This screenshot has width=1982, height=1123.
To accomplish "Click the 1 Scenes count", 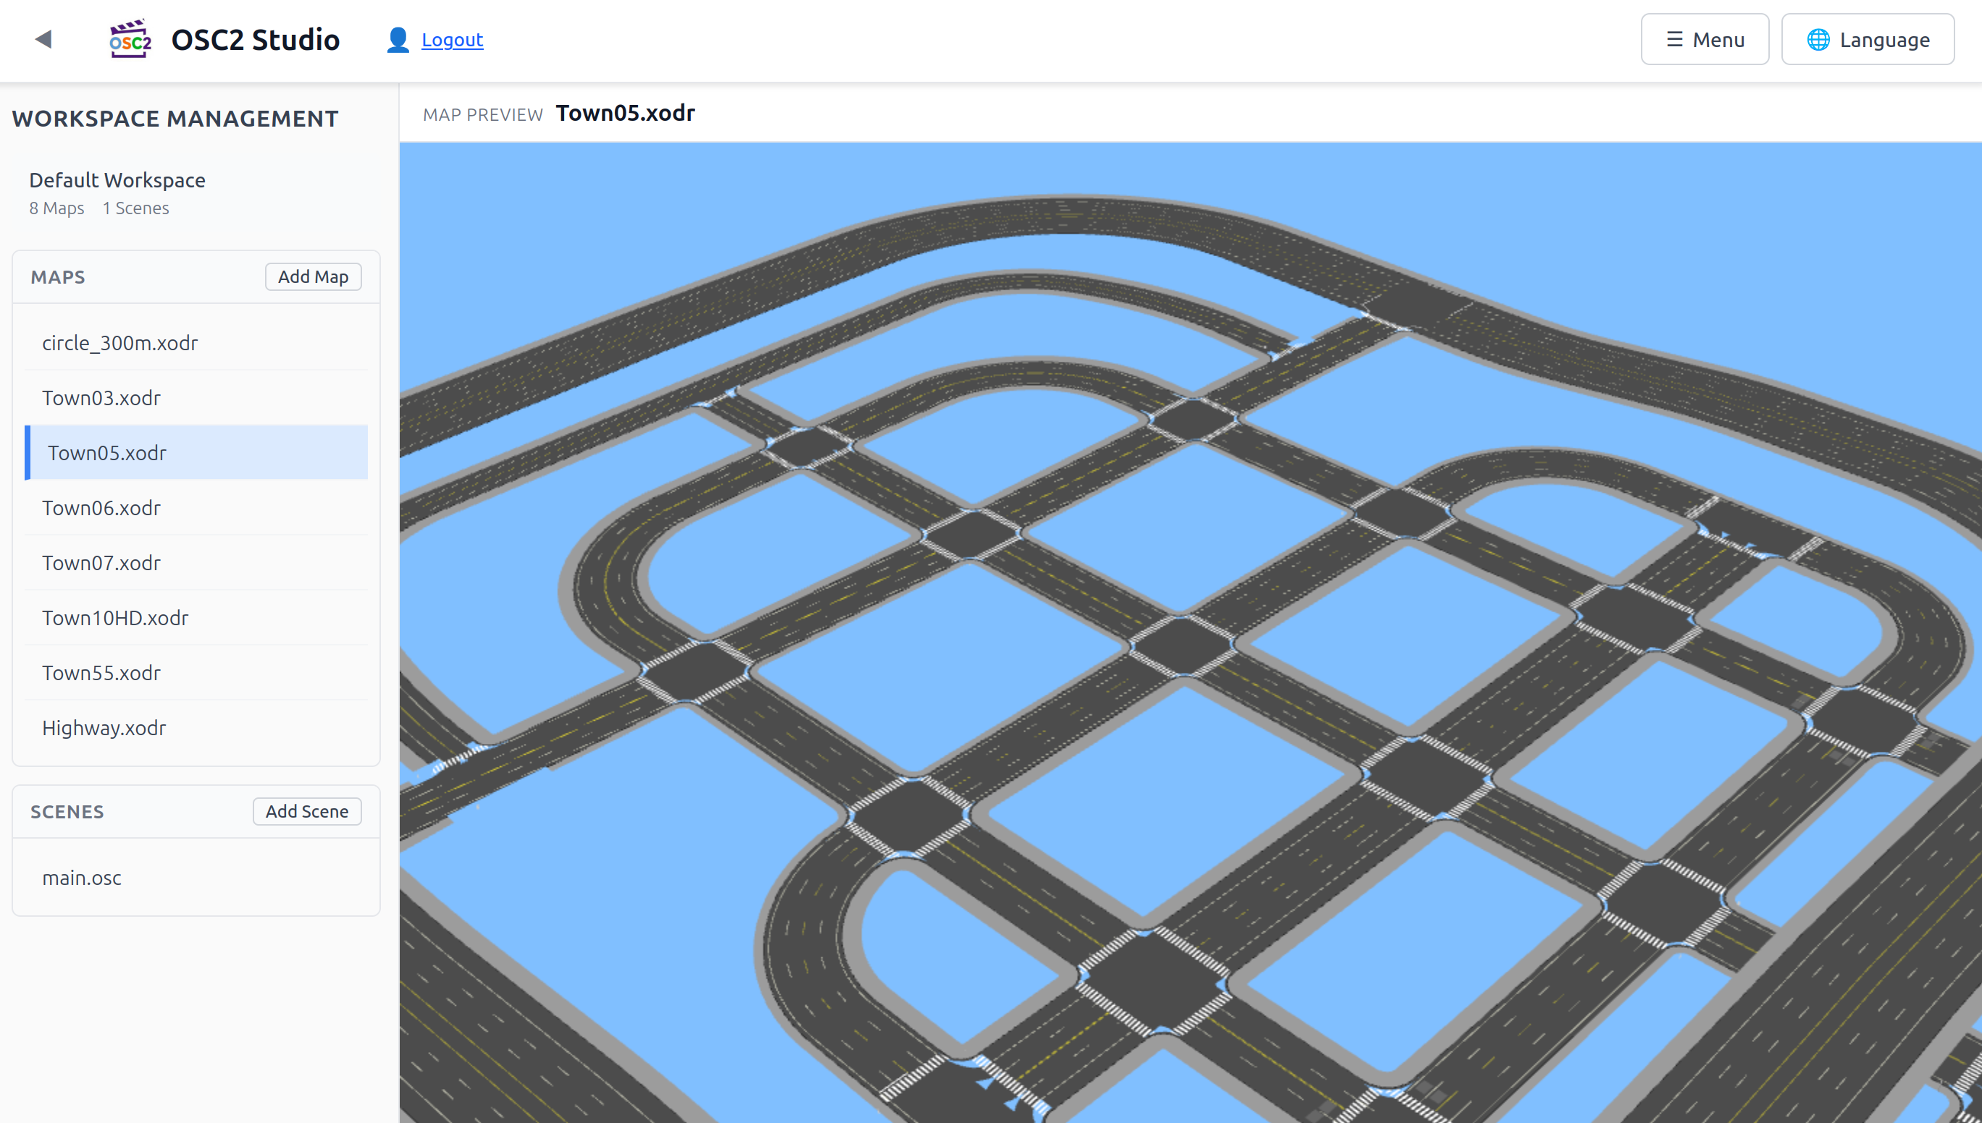I will point(136,208).
